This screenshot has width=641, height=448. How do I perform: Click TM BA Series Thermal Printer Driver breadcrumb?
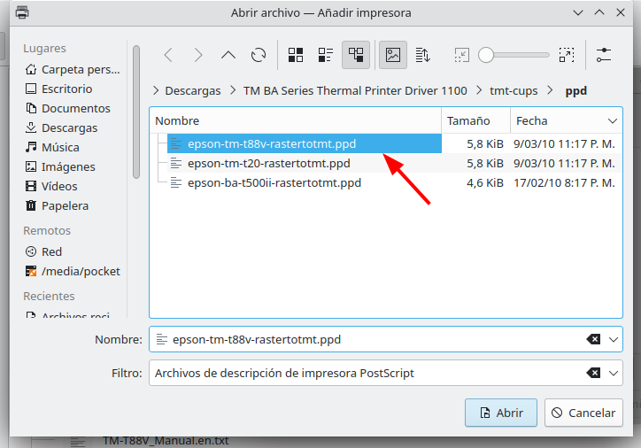(x=355, y=90)
